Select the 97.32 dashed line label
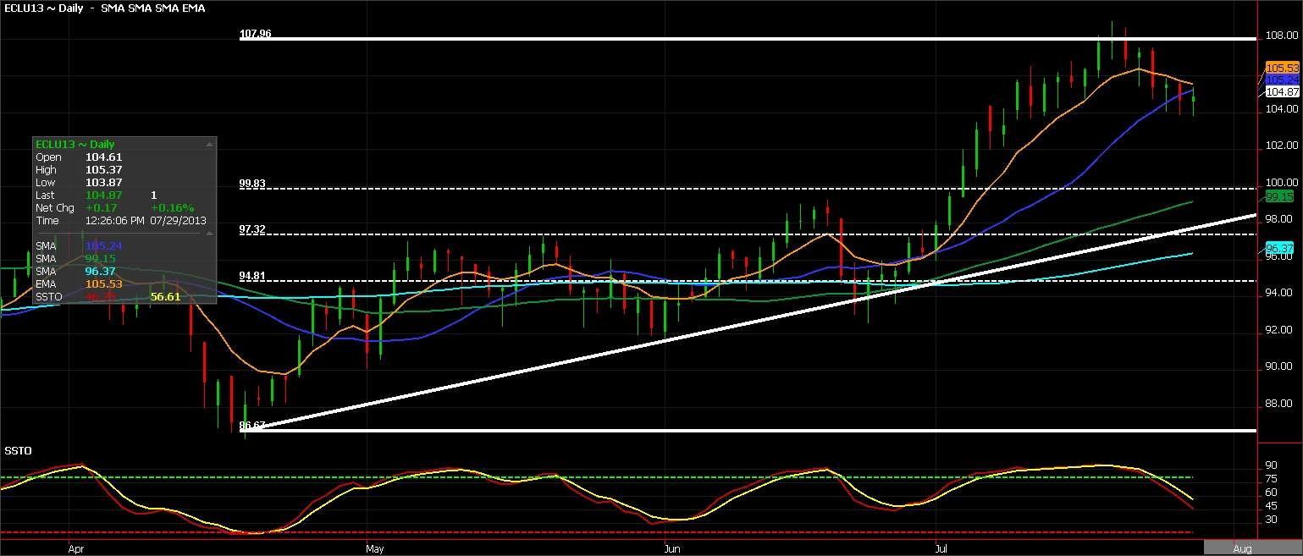The image size is (1303, 556). click(252, 229)
